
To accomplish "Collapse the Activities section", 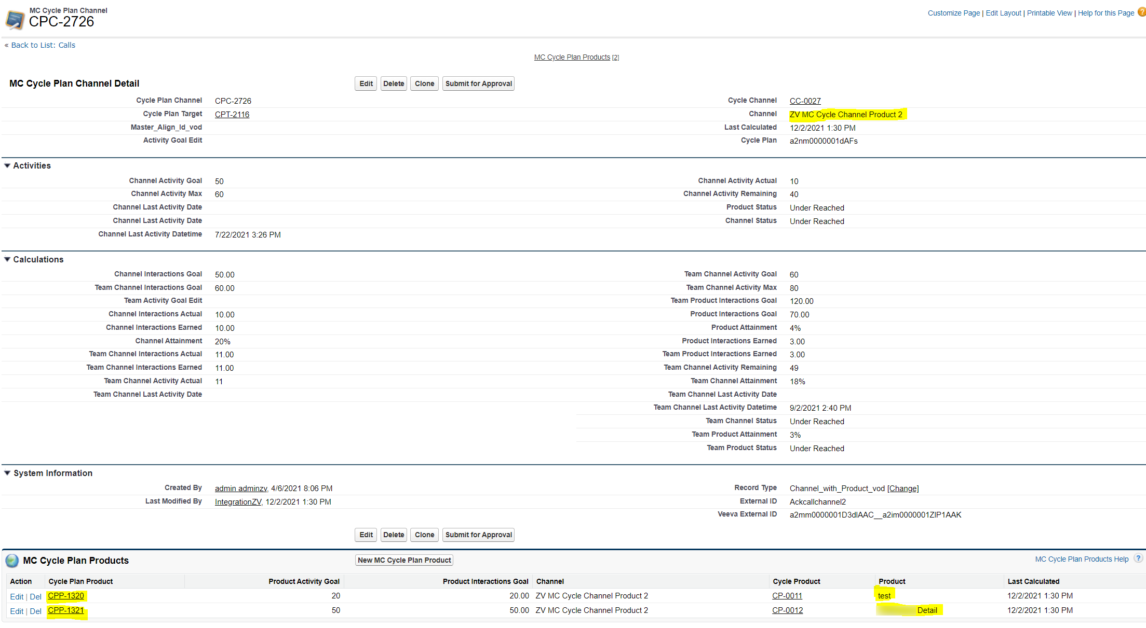I will click(x=7, y=165).
